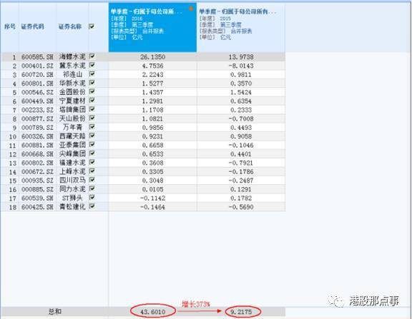The image size is (412, 319).
Task: Uncheck the 宁夏建材 row checkbox
Action: coord(92,101)
